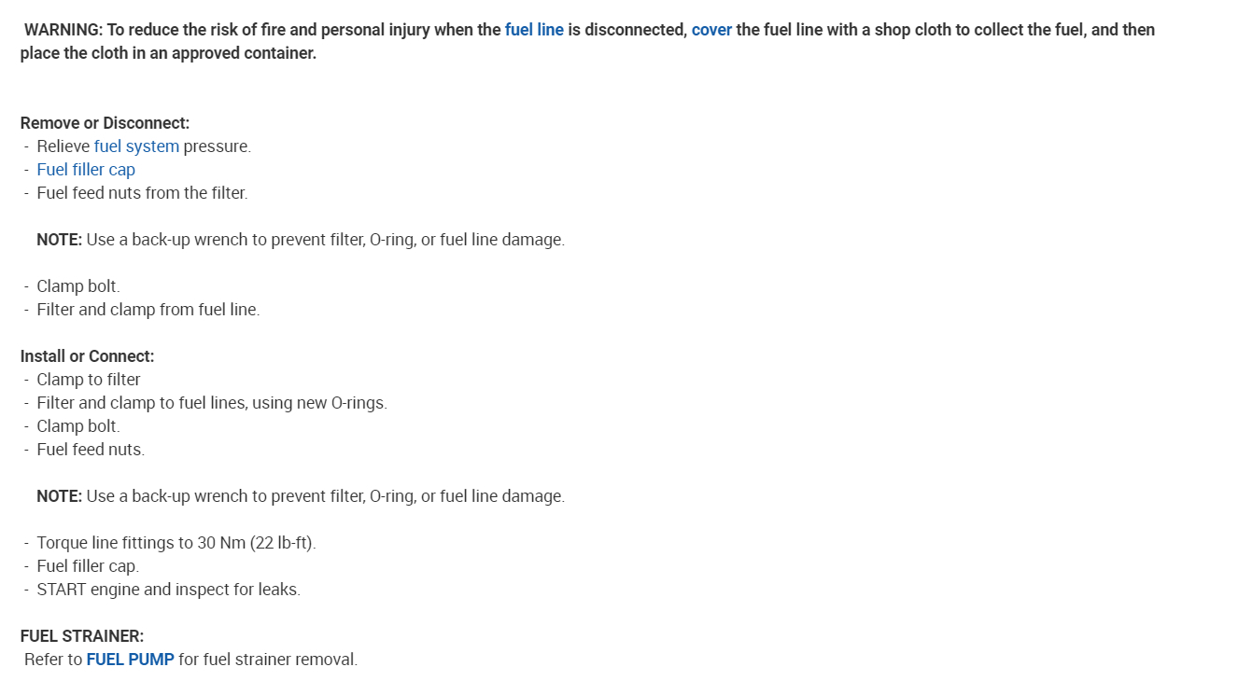Click the plain "Fuel filler cap." install step

[88, 566]
